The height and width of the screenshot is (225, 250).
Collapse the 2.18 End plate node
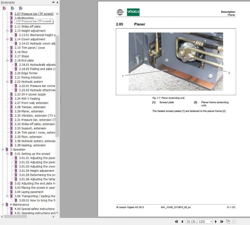point(7,60)
